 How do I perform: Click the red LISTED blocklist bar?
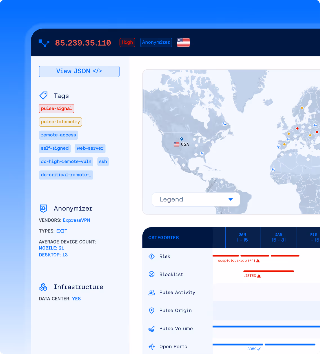click(268, 271)
